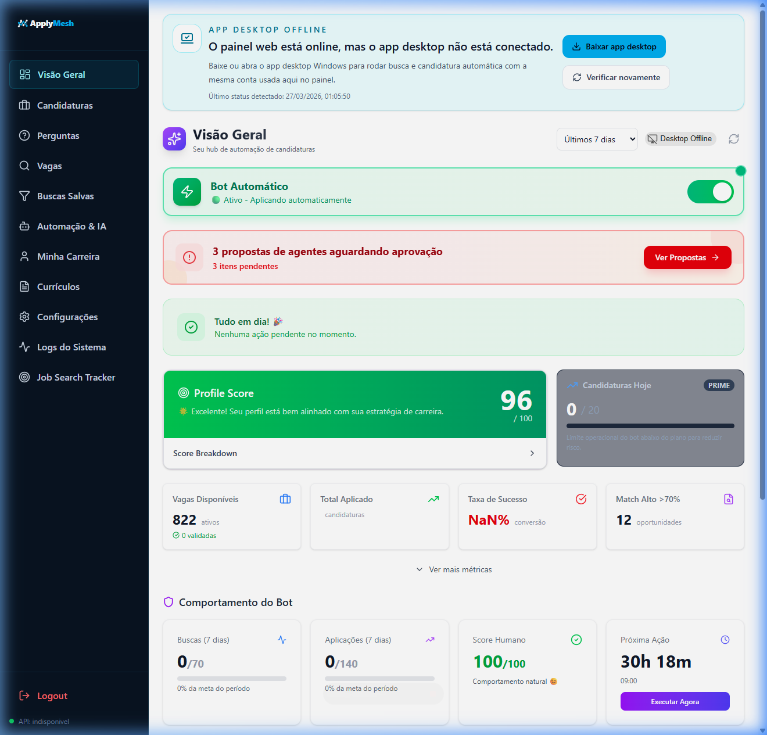Open the Score Breakdown details
This screenshot has height=735, width=767.
[x=354, y=453]
